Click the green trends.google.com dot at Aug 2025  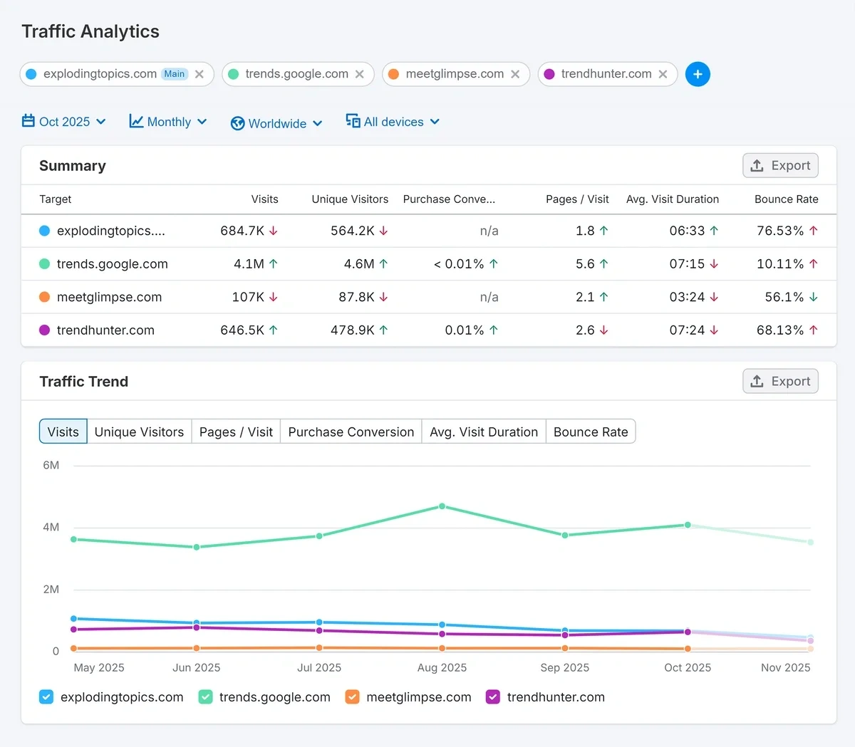442,506
